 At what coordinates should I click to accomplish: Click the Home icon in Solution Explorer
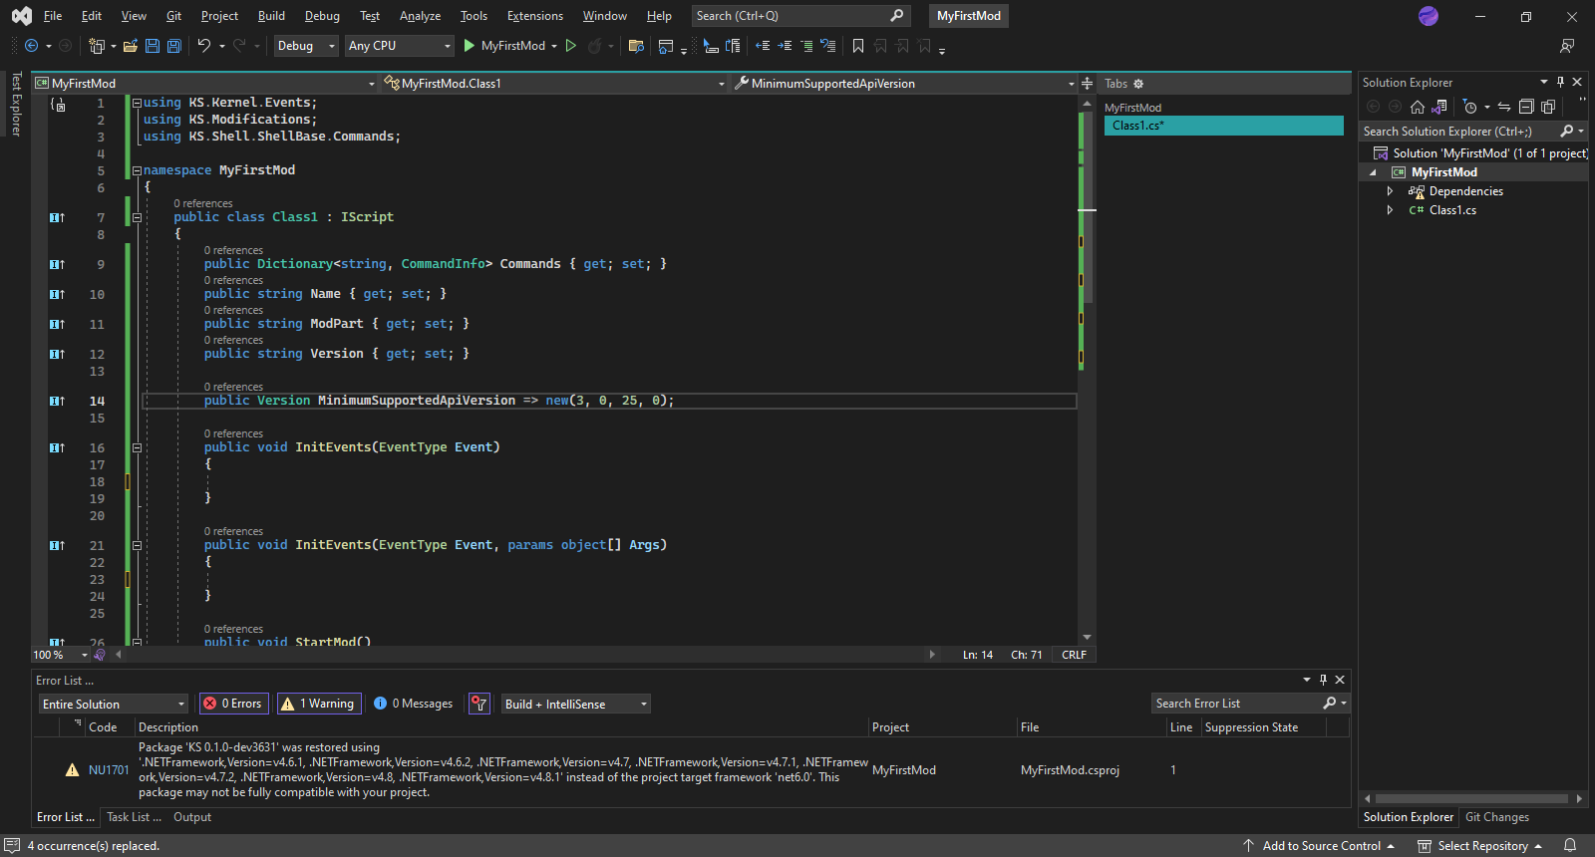tap(1418, 107)
